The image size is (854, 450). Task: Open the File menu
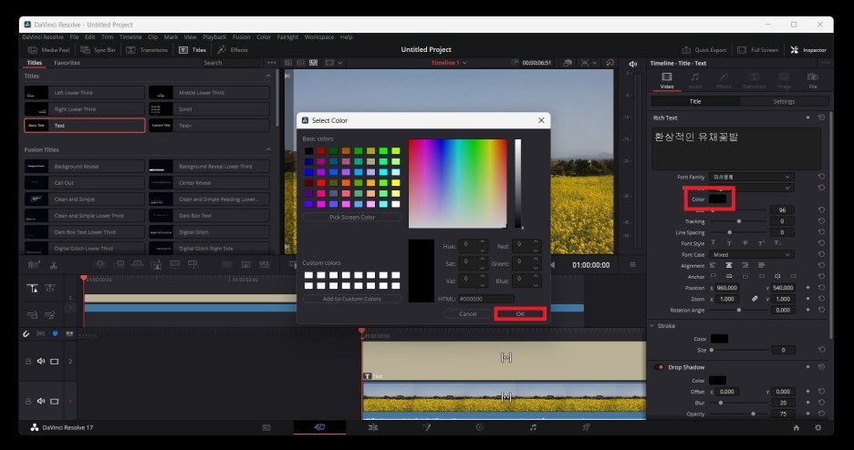(x=74, y=37)
